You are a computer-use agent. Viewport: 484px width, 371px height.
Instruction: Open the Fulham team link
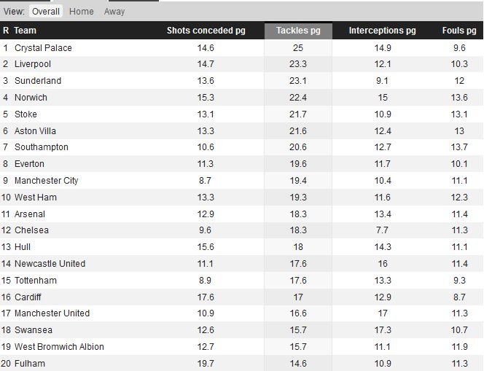coord(30,363)
